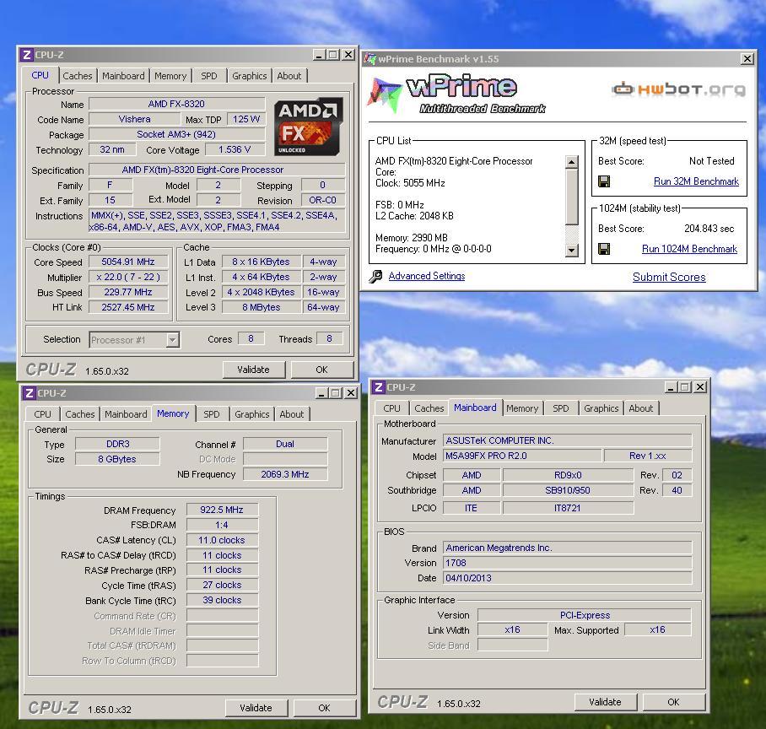This screenshot has width=766, height=729.
Task: Open About tab in the Mainboard window
Action: pos(641,408)
